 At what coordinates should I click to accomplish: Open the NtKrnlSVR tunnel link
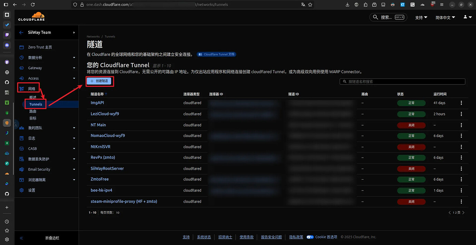pos(100,147)
